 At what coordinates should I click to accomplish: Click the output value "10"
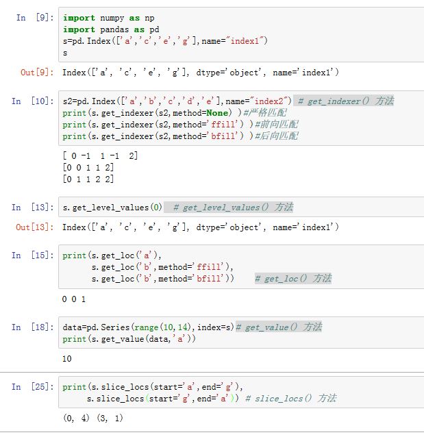pyautogui.click(x=67, y=358)
